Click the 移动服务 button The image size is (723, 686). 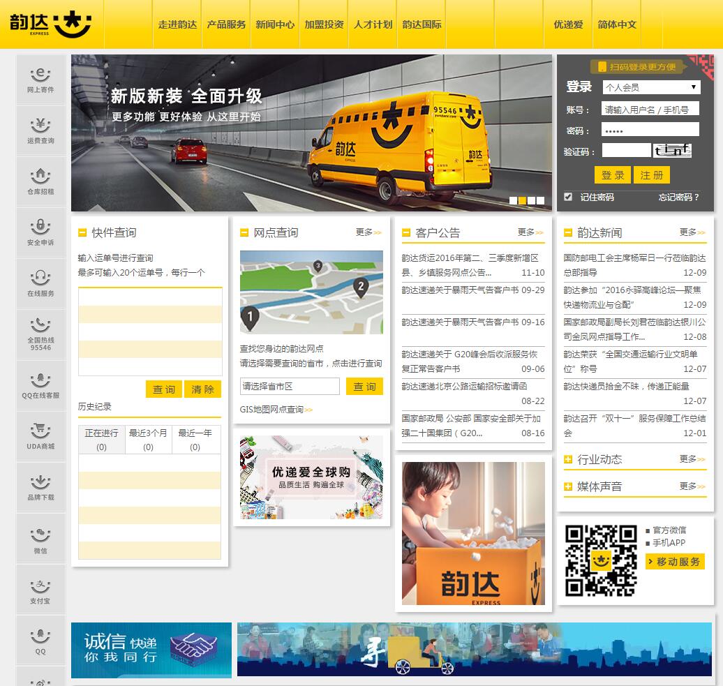coord(675,562)
